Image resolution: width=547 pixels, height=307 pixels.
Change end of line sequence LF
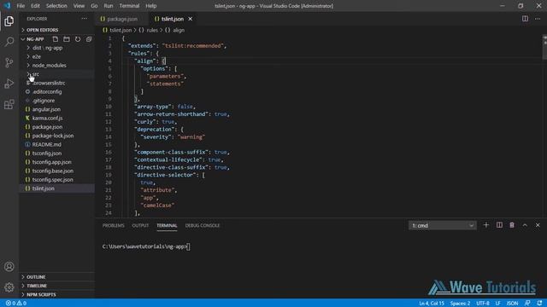497,304
